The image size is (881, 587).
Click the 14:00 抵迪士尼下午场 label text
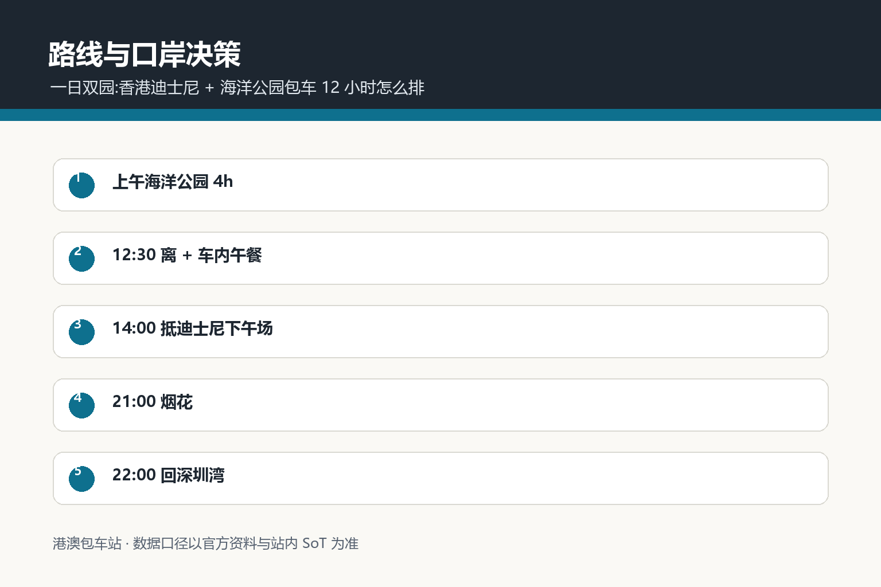193,328
